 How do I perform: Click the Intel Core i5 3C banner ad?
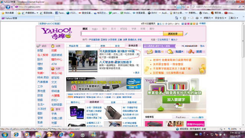click(104, 84)
